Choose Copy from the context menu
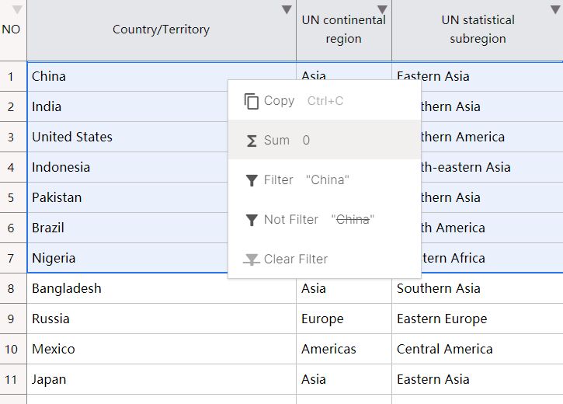 pyautogui.click(x=279, y=101)
